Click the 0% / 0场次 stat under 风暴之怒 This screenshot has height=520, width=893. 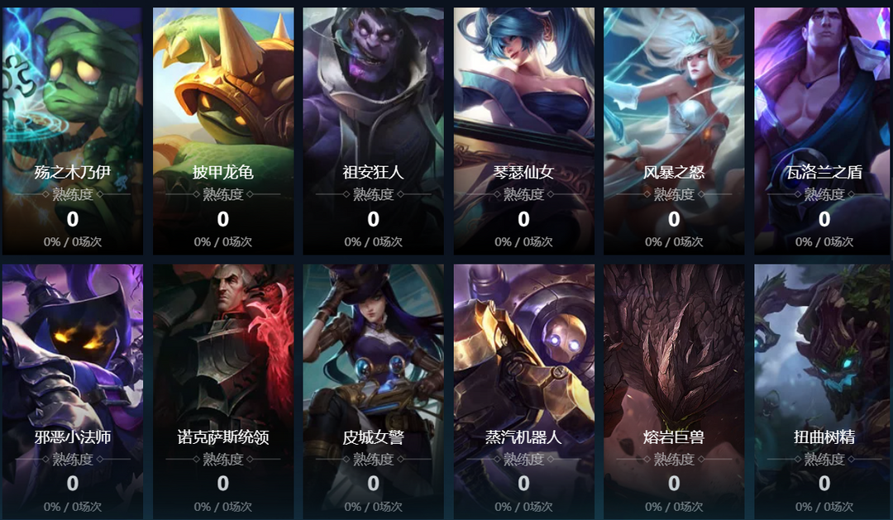tap(674, 241)
